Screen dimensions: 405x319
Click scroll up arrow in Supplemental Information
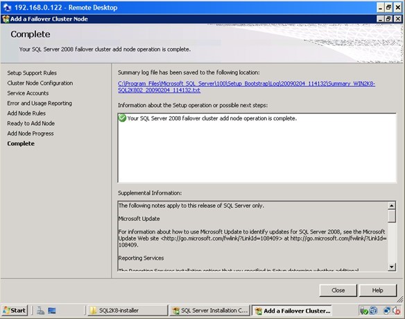pos(392,206)
